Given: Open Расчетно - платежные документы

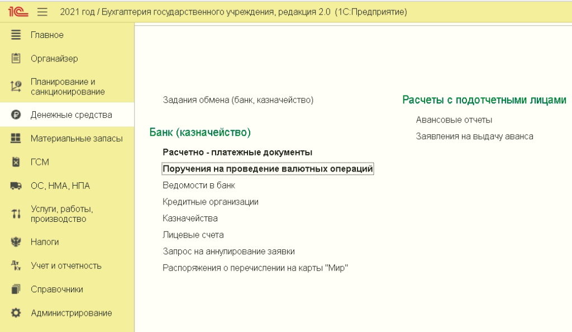Looking at the screenshot, I should (x=237, y=152).
